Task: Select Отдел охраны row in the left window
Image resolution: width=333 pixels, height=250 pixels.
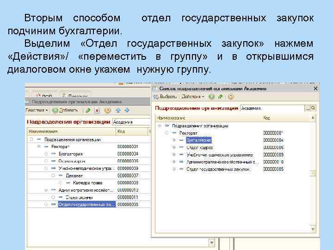Action: (79, 197)
